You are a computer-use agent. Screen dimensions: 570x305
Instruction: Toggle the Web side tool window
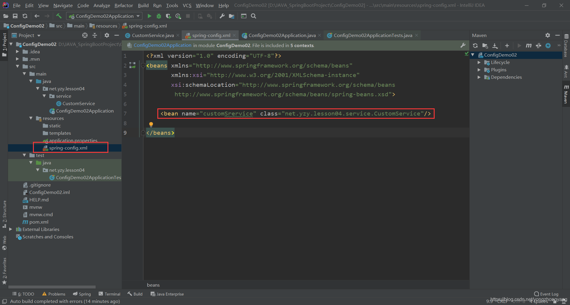point(4,243)
